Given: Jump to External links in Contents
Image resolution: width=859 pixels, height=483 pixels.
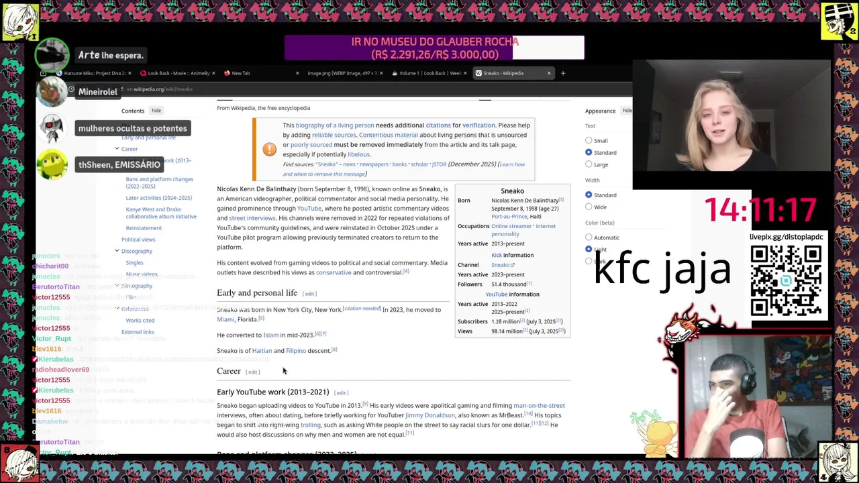Looking at the screenshot, I should click(x=138, y=332).
